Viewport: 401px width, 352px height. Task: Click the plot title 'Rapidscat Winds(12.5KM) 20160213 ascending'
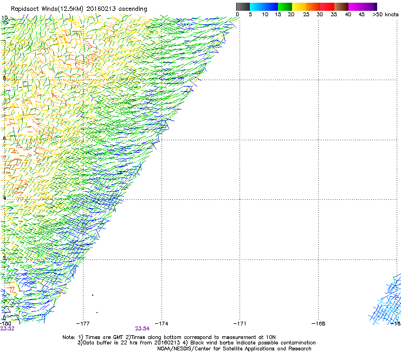pyautogui.click(x=79, y=9)
